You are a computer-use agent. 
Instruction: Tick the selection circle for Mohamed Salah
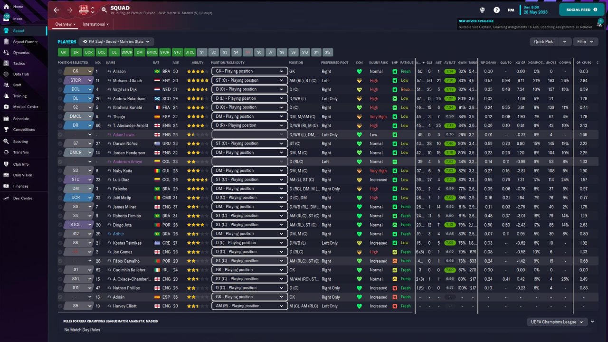(60, 80)
